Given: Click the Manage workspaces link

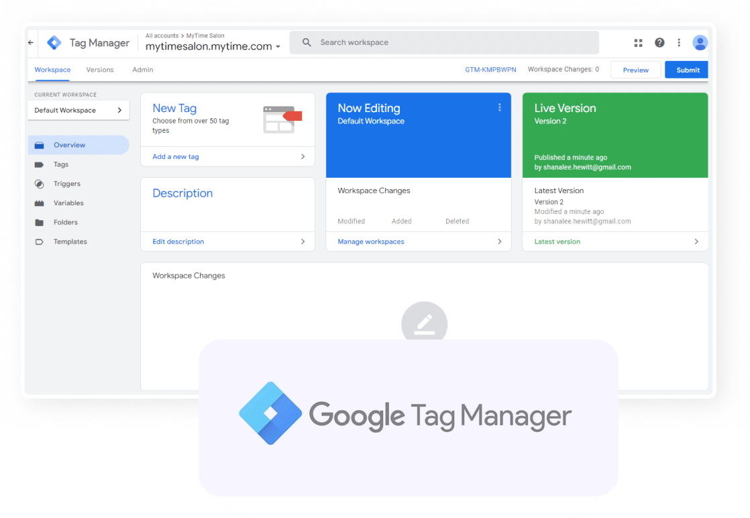Looking at the screenshot, I should [371, 242].
